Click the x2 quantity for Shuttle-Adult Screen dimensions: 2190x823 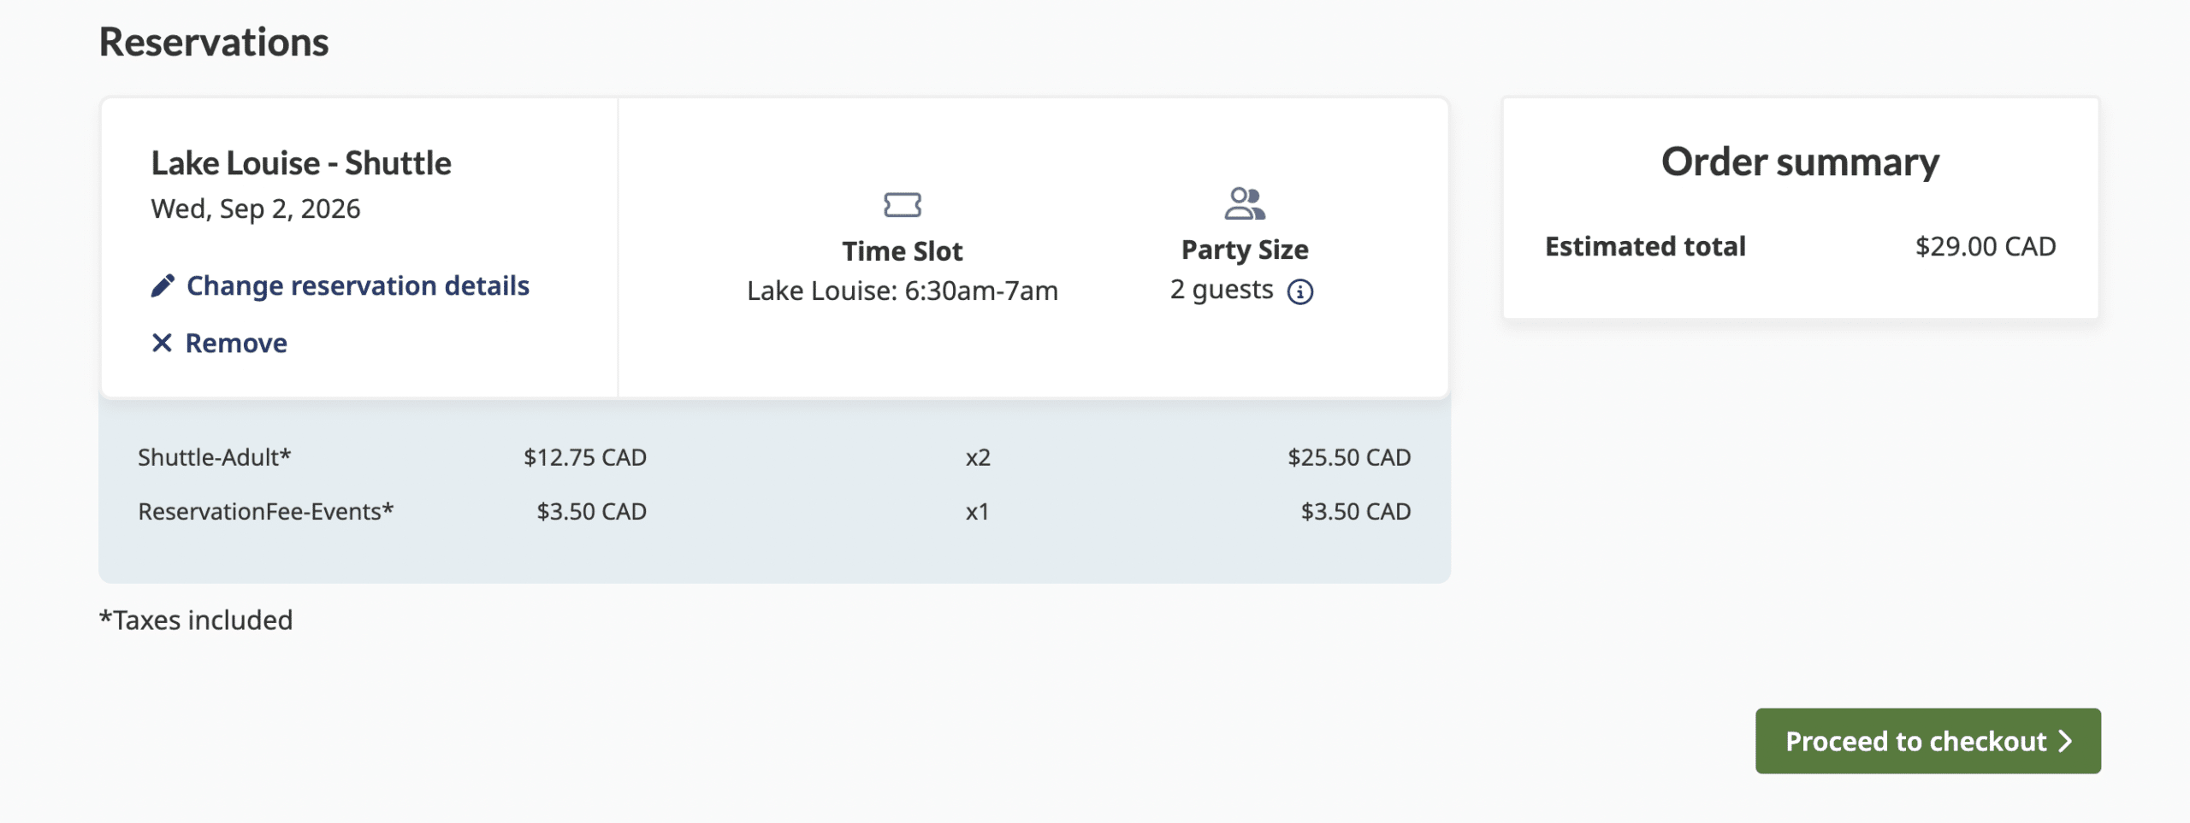(977, 457)
